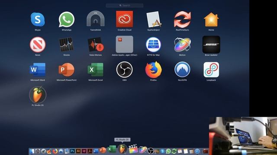Click the Skype icon in the Dock
The width and height of the screenshot is (277, 155).
(x=162, y=151)
